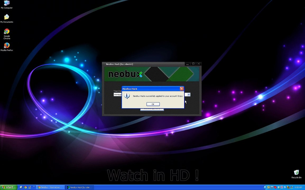Click OK in the NeoBux Hack dialog

(x=153, y=104)
